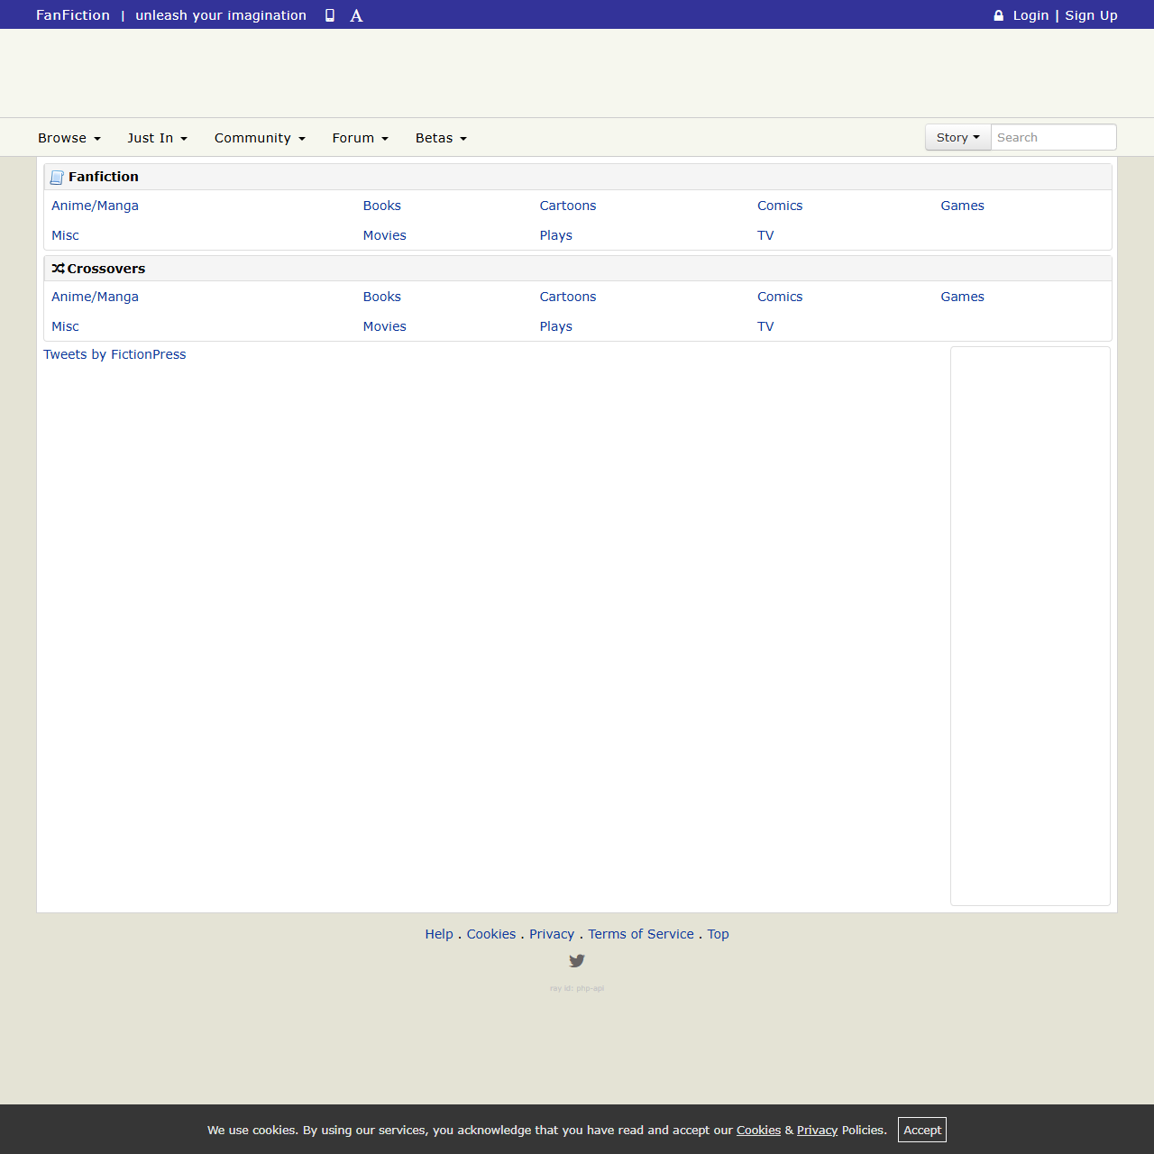Click the font size 'A' icon
Screen dimensions: 1154x1154
[x=356, y=15]
